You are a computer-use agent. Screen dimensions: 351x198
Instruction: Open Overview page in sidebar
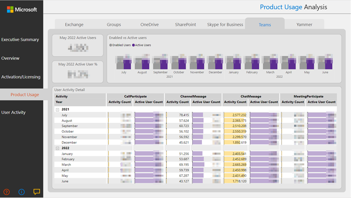click(10, 58)
